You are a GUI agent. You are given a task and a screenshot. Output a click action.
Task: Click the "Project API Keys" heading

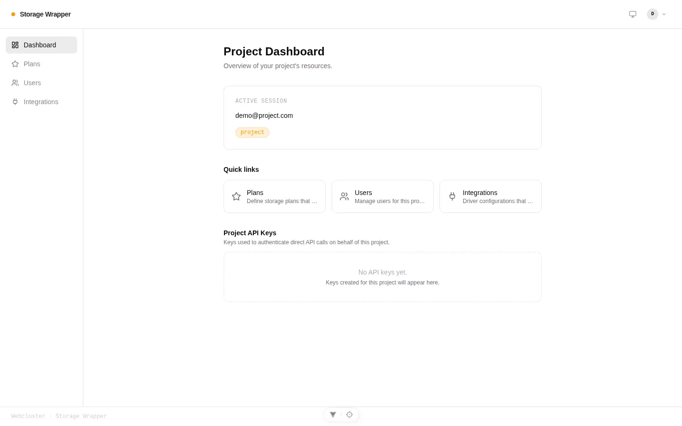click(x=250, y=233)
